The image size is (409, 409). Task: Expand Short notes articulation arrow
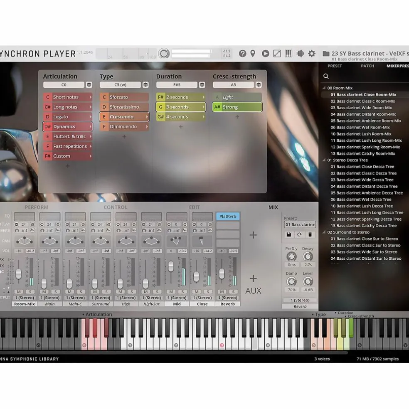(x=90, y=97)
